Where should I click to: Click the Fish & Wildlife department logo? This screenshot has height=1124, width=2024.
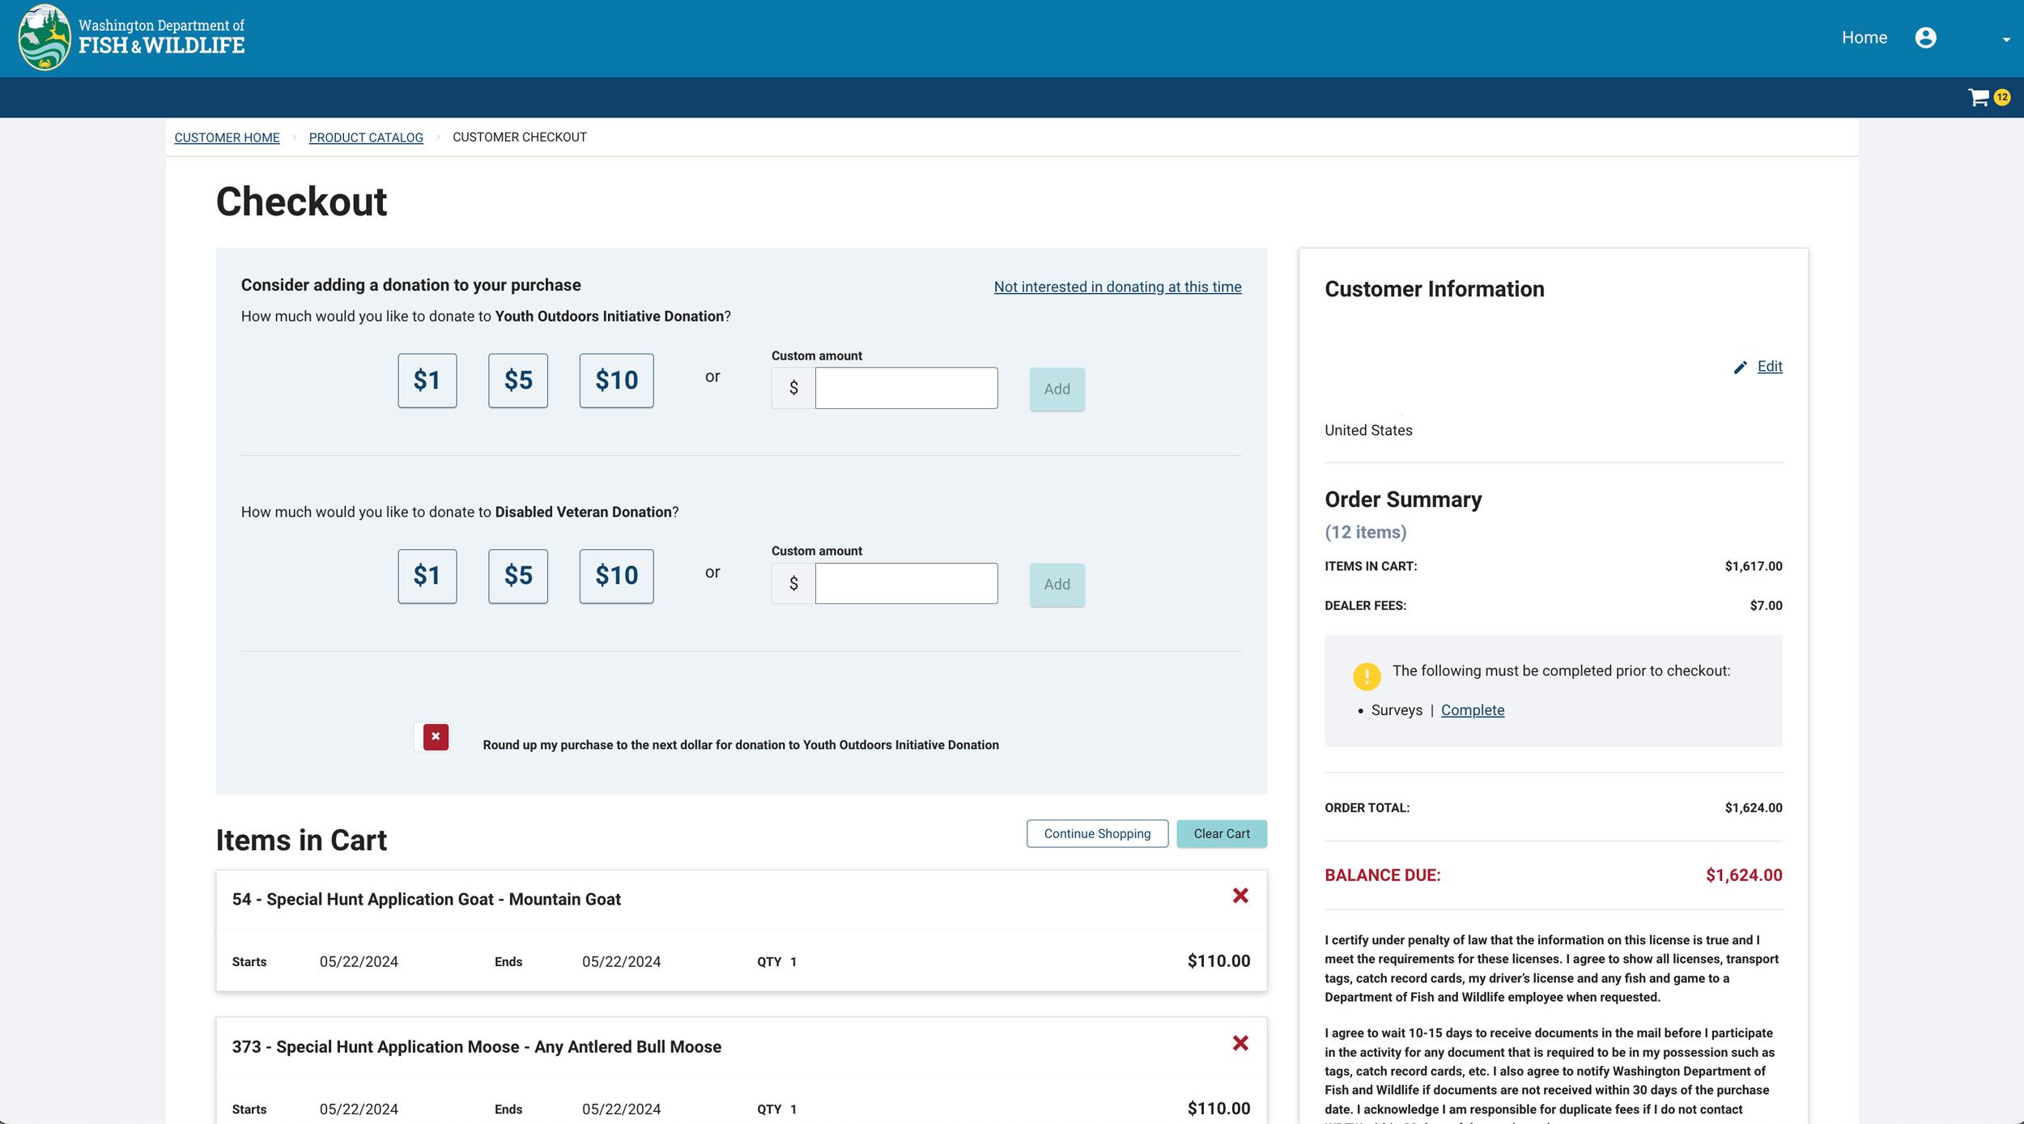(46, 37)
